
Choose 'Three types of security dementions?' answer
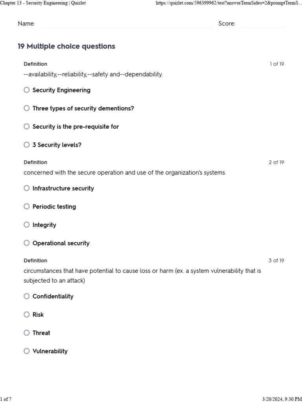pyautogui.click(x=27, y=108)
